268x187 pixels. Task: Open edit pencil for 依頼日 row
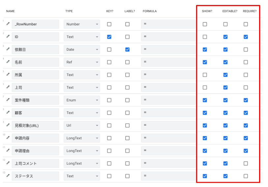8,49
